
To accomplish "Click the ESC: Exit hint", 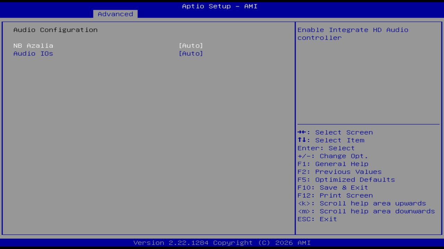I will (x=317, y=220).
